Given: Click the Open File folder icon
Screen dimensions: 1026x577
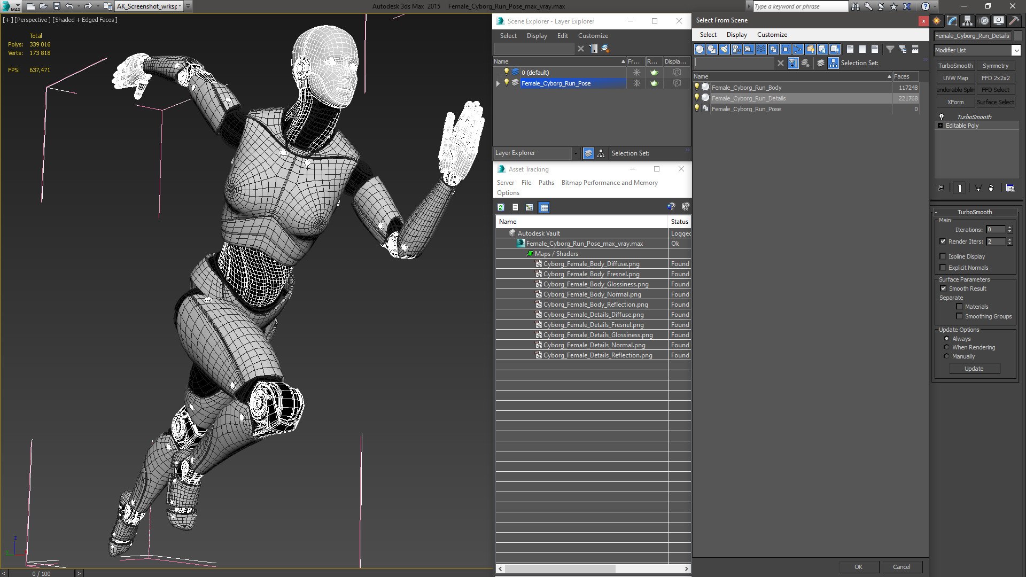Looking at the screenshot, I should tap(43, 6).
